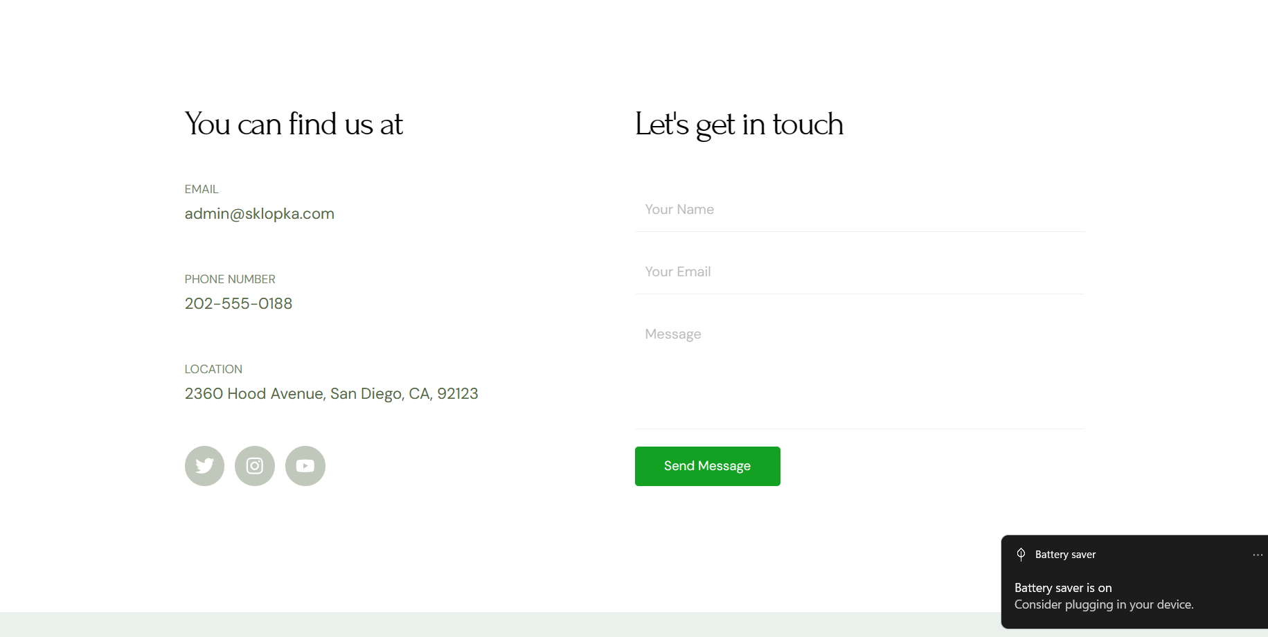Click the admin@sklopka.com email address
Screen dimensions: 1268x637
click(259, 214)
